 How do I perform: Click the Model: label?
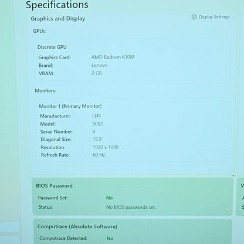48,124
